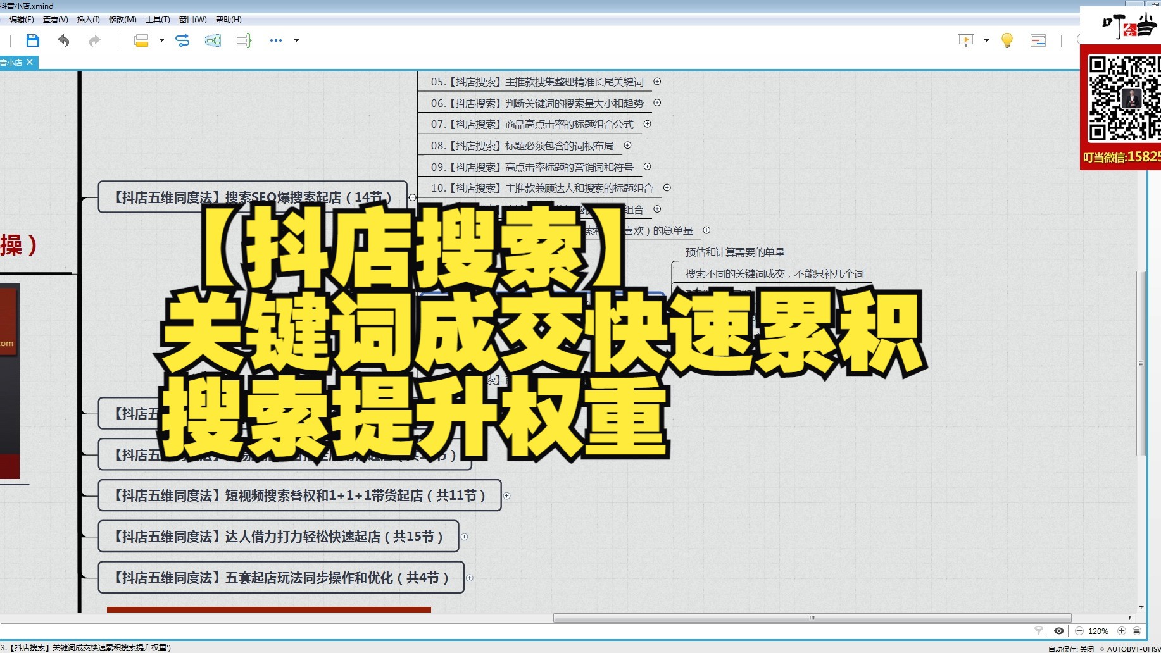Select subtopic 09 高点击率标题的营销词和符号
1161x653 pixels.
pyautogui.click(x=532, y=167)
